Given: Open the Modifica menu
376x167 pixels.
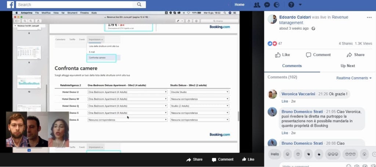Looking at the screenshot, I should (46, 13).
